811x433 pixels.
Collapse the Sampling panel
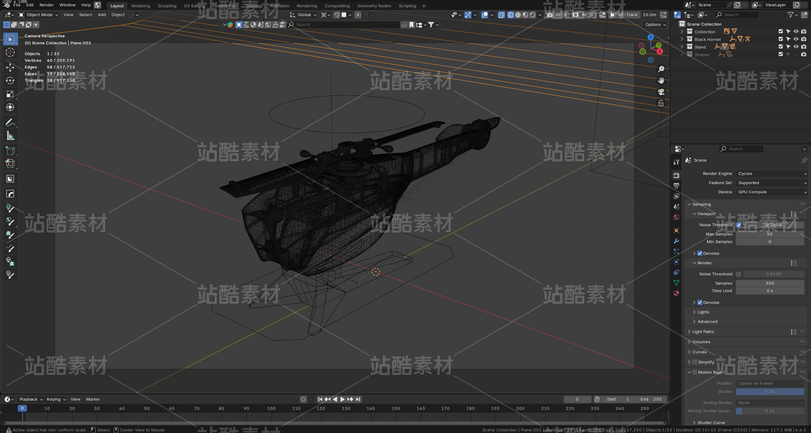[689, 204]
